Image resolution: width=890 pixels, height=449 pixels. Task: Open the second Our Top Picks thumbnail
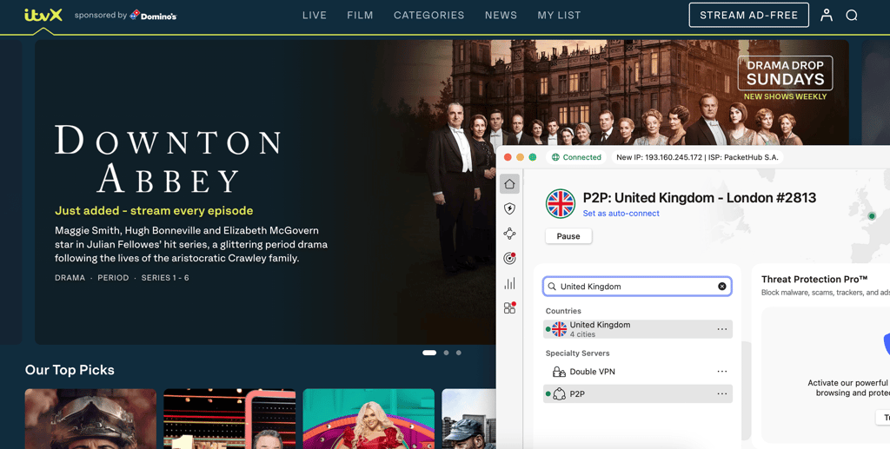[229, 419]
